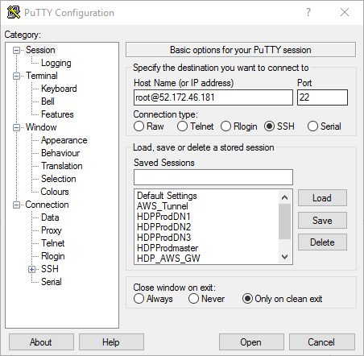Close the PuTTY Configuration window
The width and height of the screenshot is (364, 356).
pyautogui.click(x=345, y=12)
